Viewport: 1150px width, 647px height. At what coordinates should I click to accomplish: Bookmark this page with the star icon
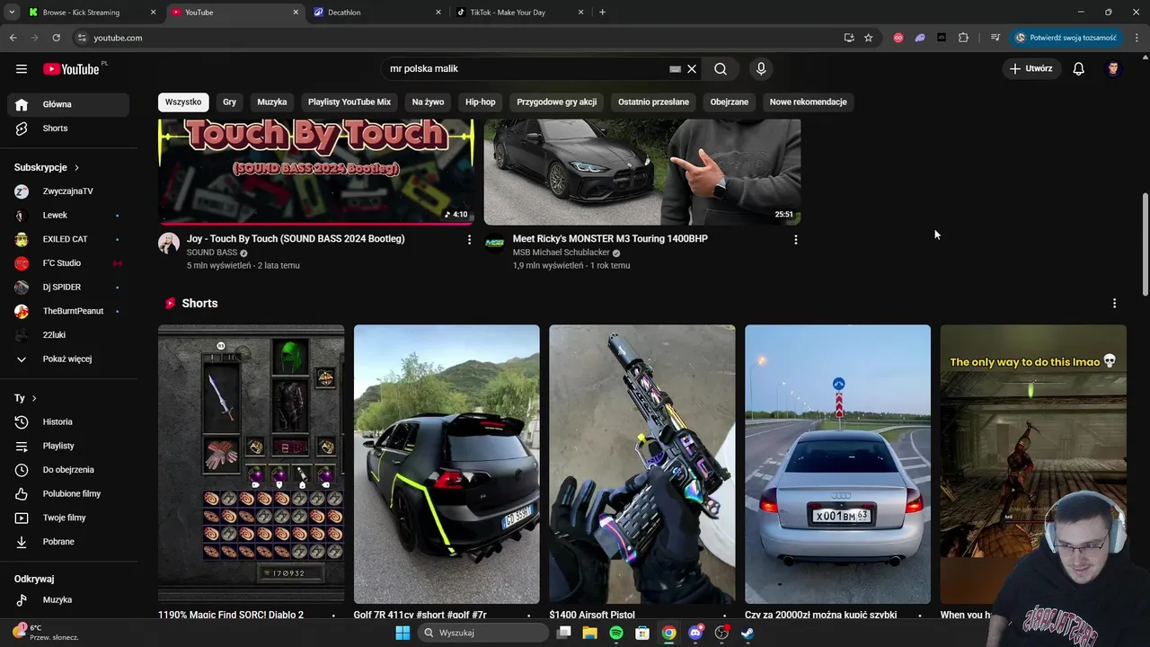(x=869, y=38)
